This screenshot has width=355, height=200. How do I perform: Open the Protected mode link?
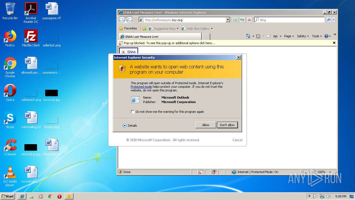(x=141, y=87)
